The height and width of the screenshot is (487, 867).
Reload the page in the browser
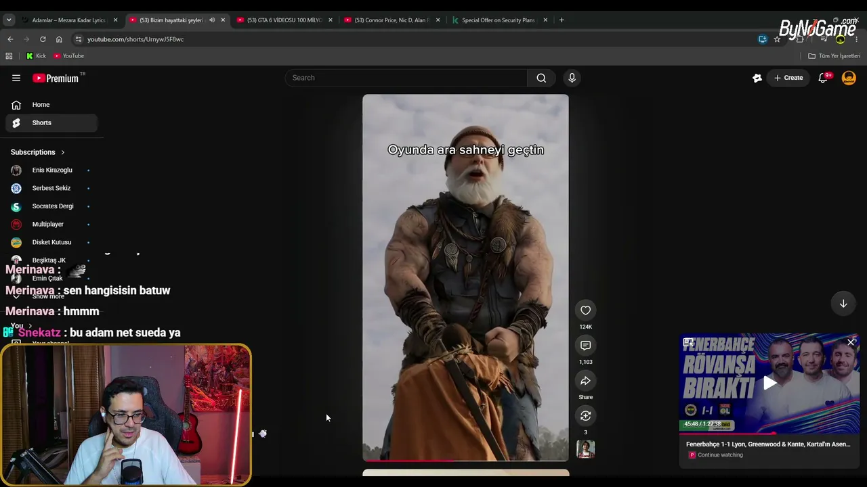point(43,39)
